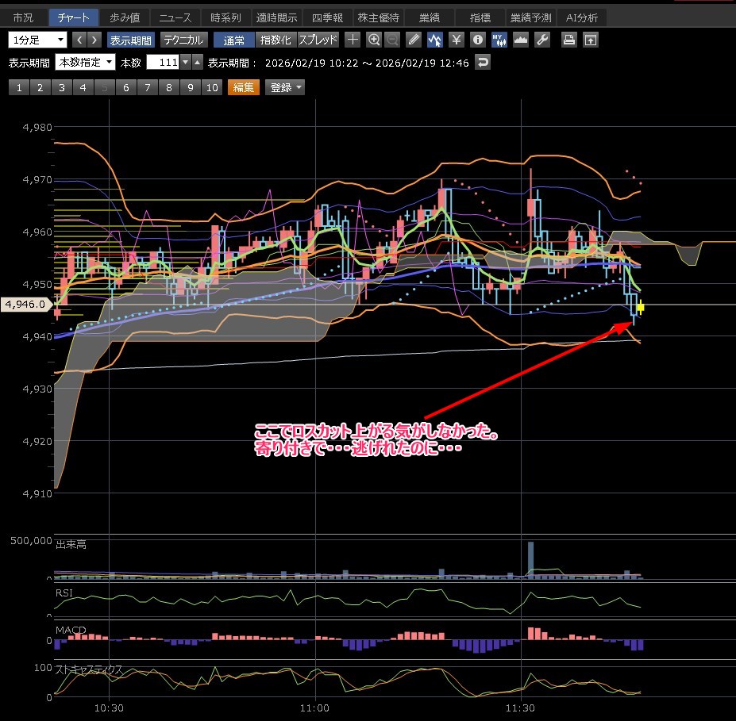Switch to the 四季報 tab
736x721 pixels.
point(327,17)
